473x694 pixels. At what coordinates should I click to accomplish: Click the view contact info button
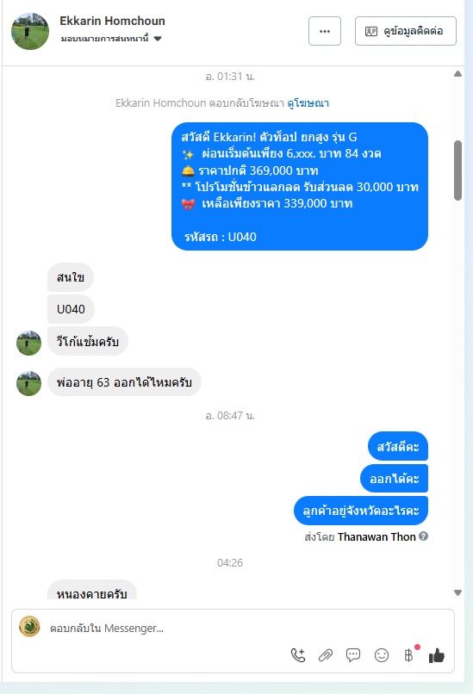(406, 31)
